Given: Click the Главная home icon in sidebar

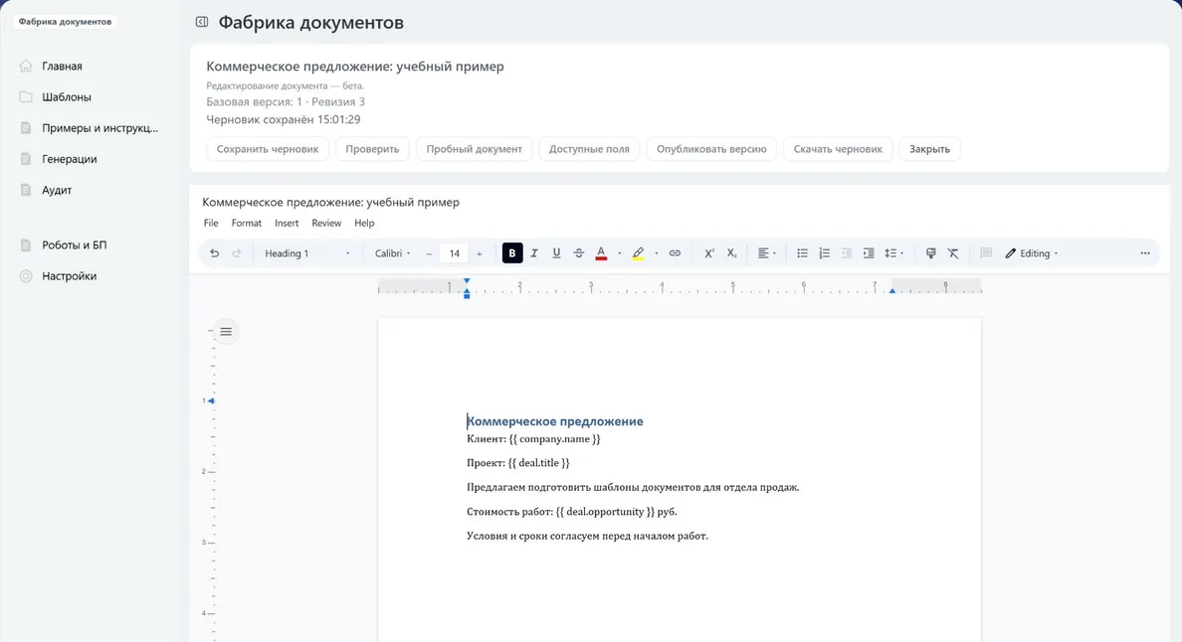Looking at the screenshot, I should 26,67.
